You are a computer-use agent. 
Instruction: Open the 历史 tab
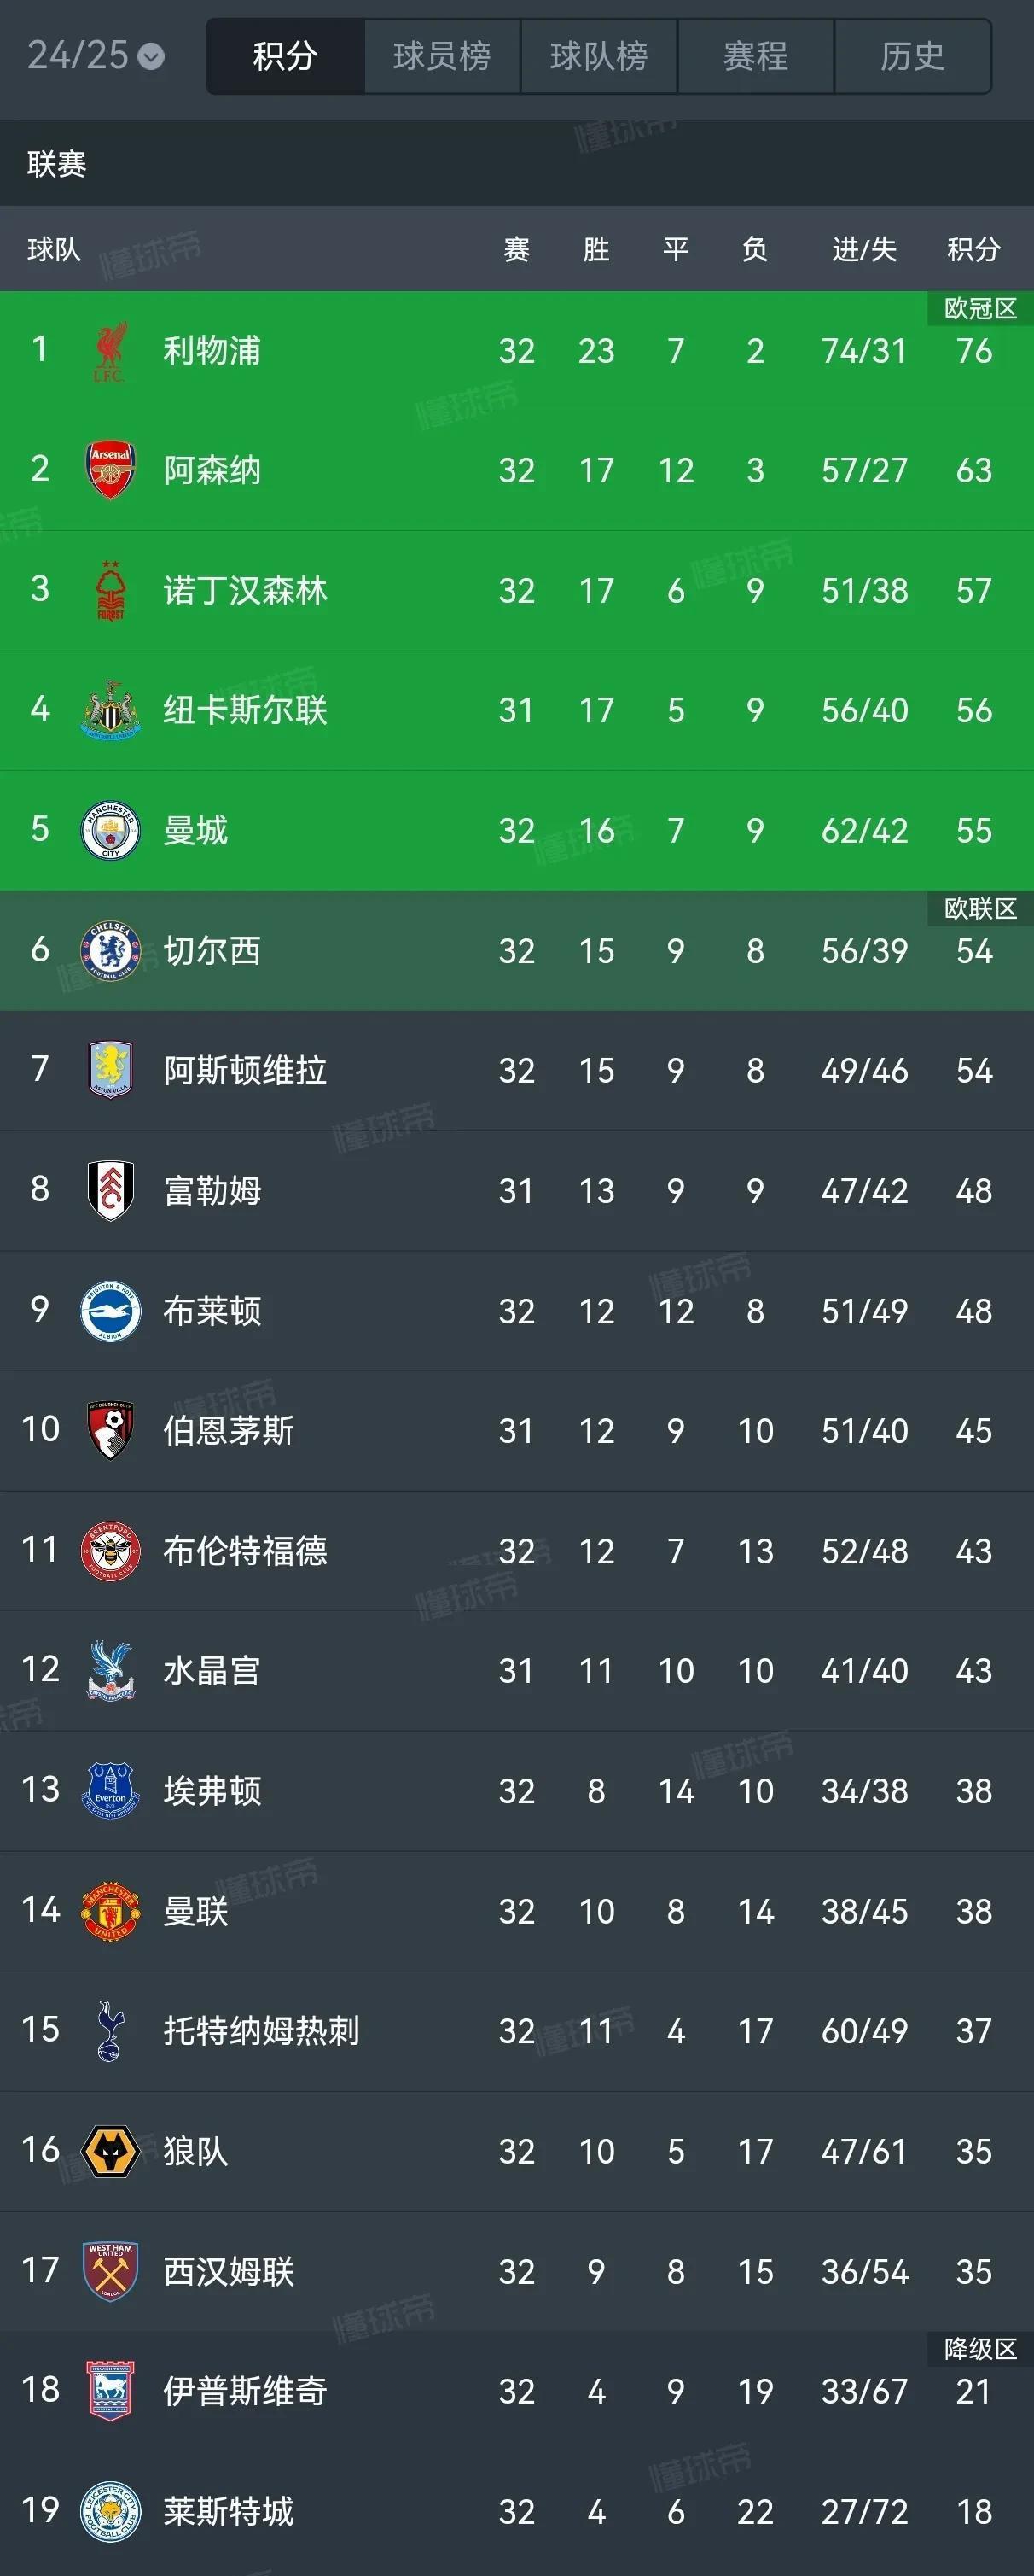(912, 56)
